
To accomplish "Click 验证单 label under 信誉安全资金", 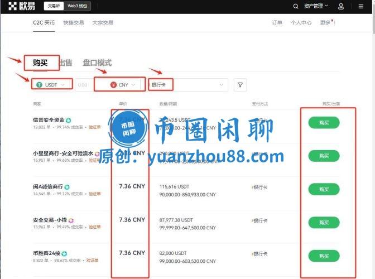I will [x=95, y=127].
